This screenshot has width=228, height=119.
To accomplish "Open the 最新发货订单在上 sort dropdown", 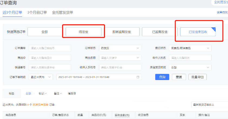I will [x=210, y=105].
